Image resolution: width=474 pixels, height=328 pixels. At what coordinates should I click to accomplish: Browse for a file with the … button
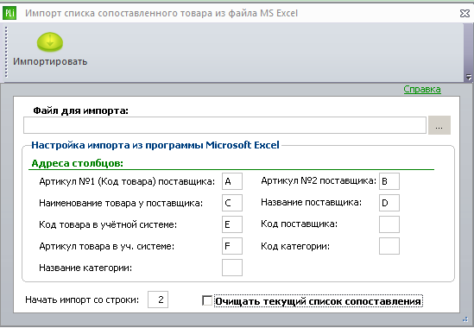(439, 125)
